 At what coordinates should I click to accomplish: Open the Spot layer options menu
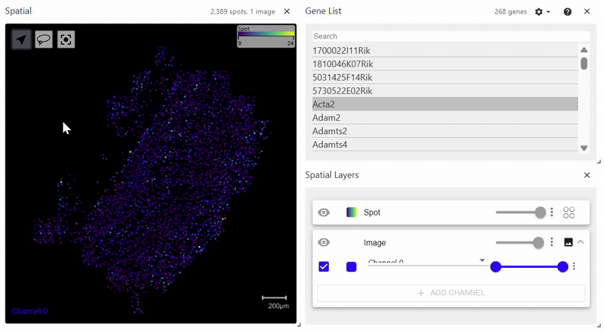[552, 213]
